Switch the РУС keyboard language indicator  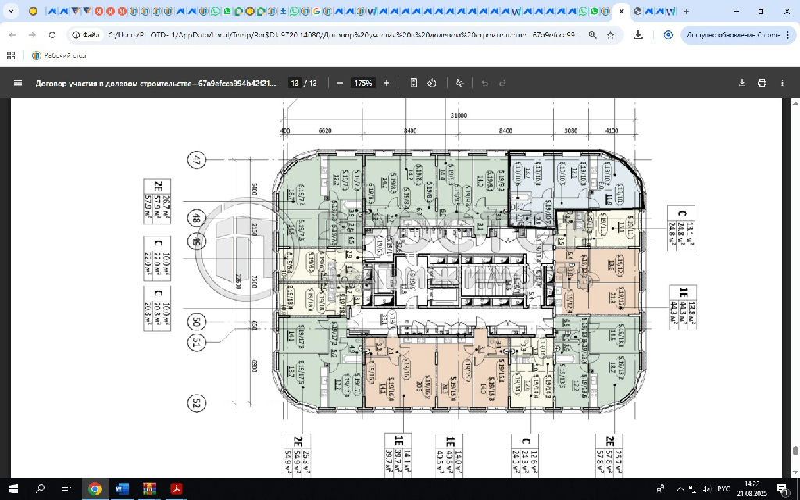point(723,489)
